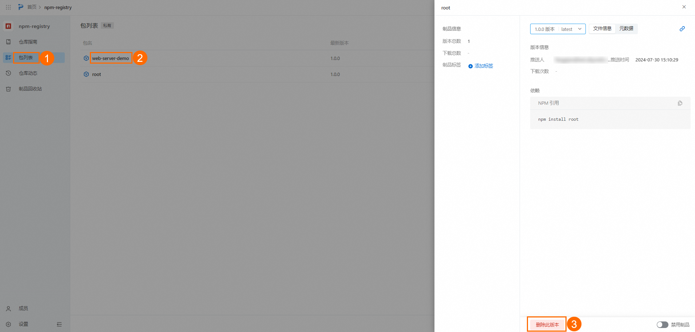
Task: Click the root title of the panel
Action: point(446,8)
